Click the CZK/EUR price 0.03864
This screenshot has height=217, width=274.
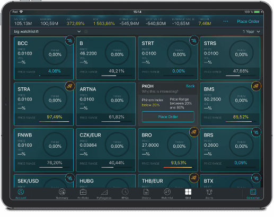88,145
